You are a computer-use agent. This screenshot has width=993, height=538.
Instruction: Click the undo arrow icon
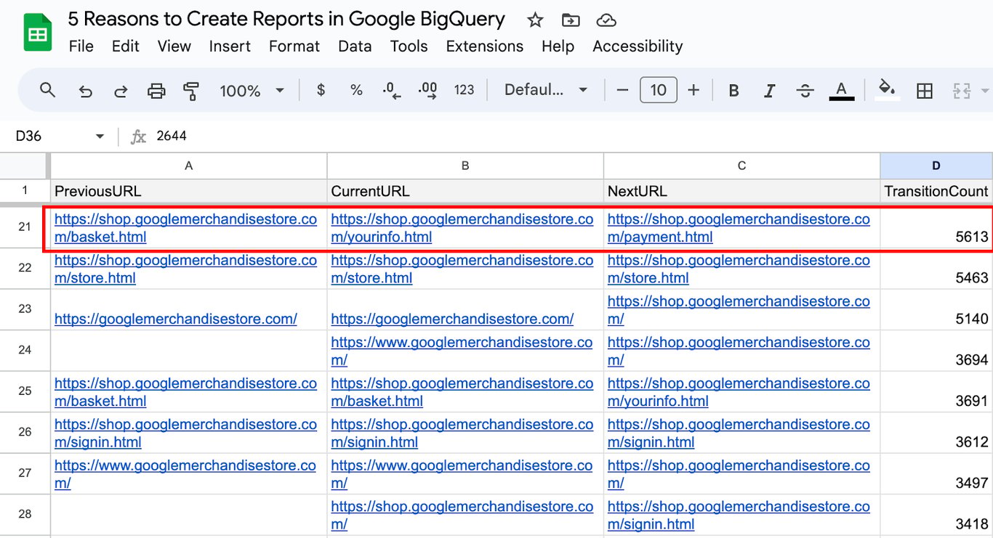coord(85,91)
